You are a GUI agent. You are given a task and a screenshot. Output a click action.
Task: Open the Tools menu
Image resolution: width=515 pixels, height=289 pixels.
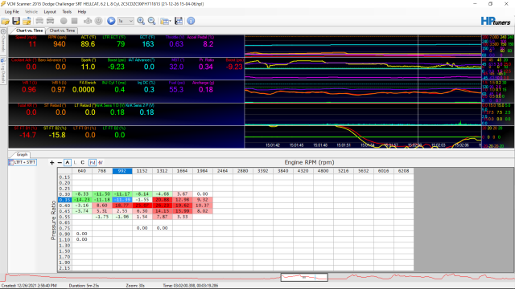(x=67, y=12)
